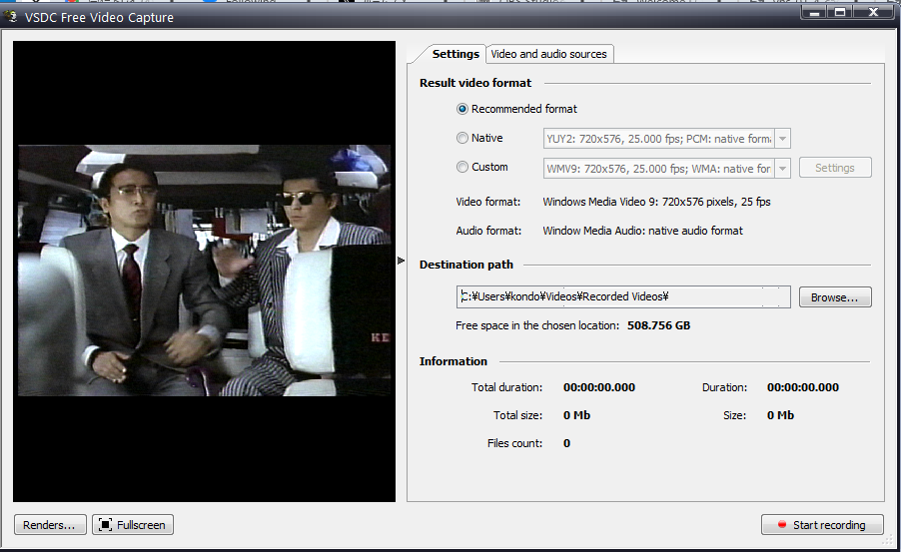The height and width of the screenshot is (552, 901).
Task: Toggle Fullscreen preview mode
Action: (133, 525)
